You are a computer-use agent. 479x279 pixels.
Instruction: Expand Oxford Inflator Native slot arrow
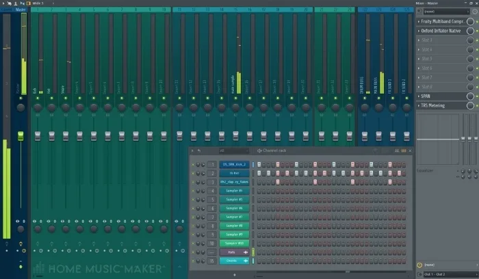pos(419,31)
